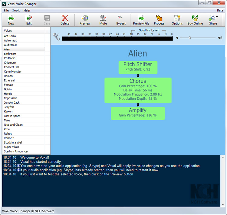Select the CB Radio voice
227x215 pixels.
tap(24, 58)
